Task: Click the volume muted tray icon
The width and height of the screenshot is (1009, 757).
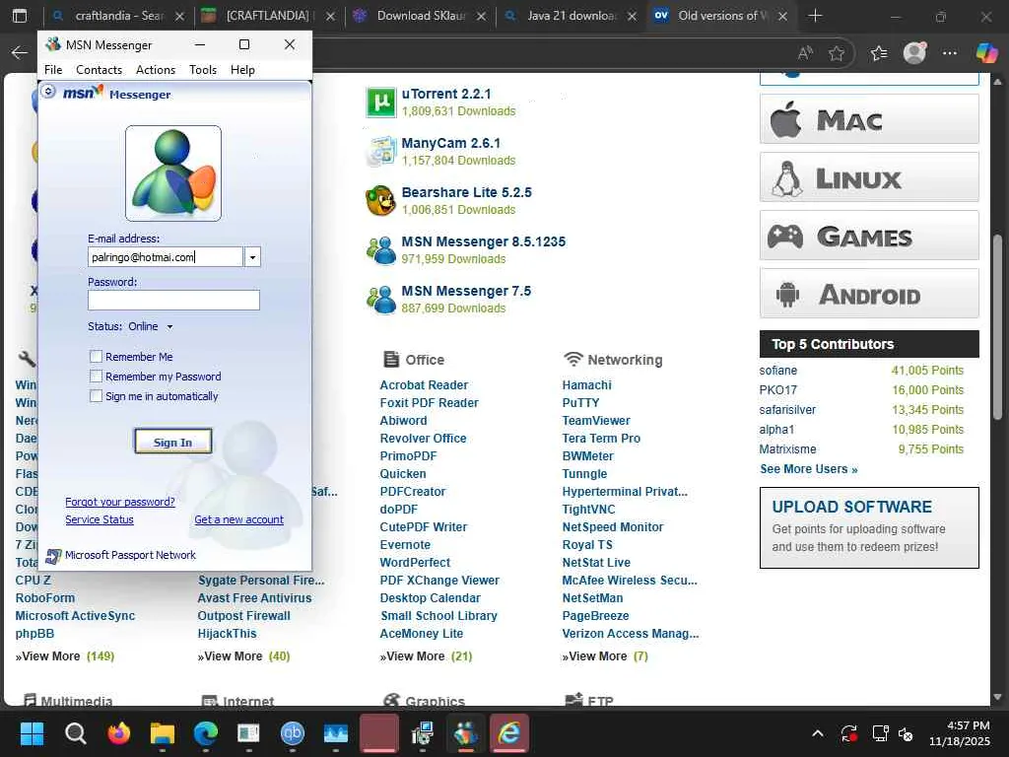Action: point(906,733)
